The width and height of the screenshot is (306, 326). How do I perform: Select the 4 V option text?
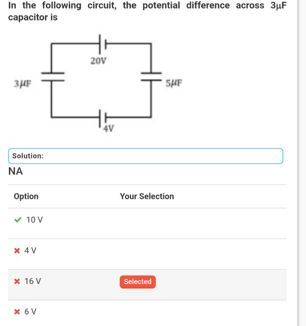[x=31, y=250]
